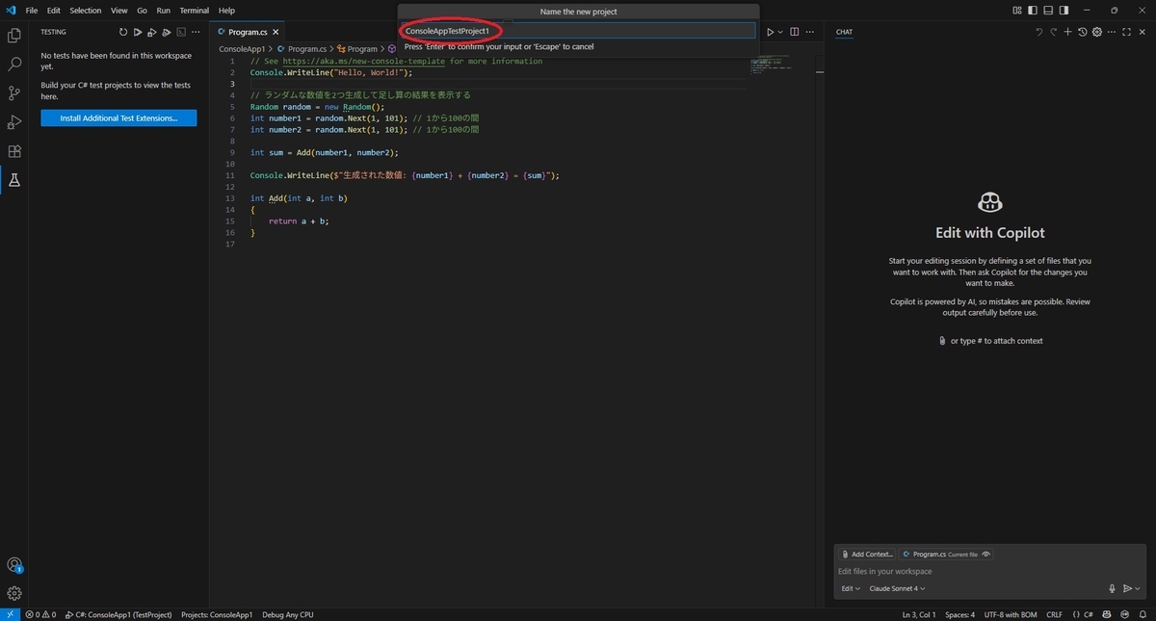Show chat history clock icon
Image resolution: width=1156 pixels, height=621 pixels.
coord(1083,32)
